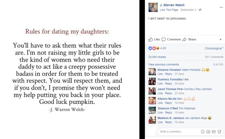
Task: Open the GIF picker in comment box
Action: click(214, 132)
